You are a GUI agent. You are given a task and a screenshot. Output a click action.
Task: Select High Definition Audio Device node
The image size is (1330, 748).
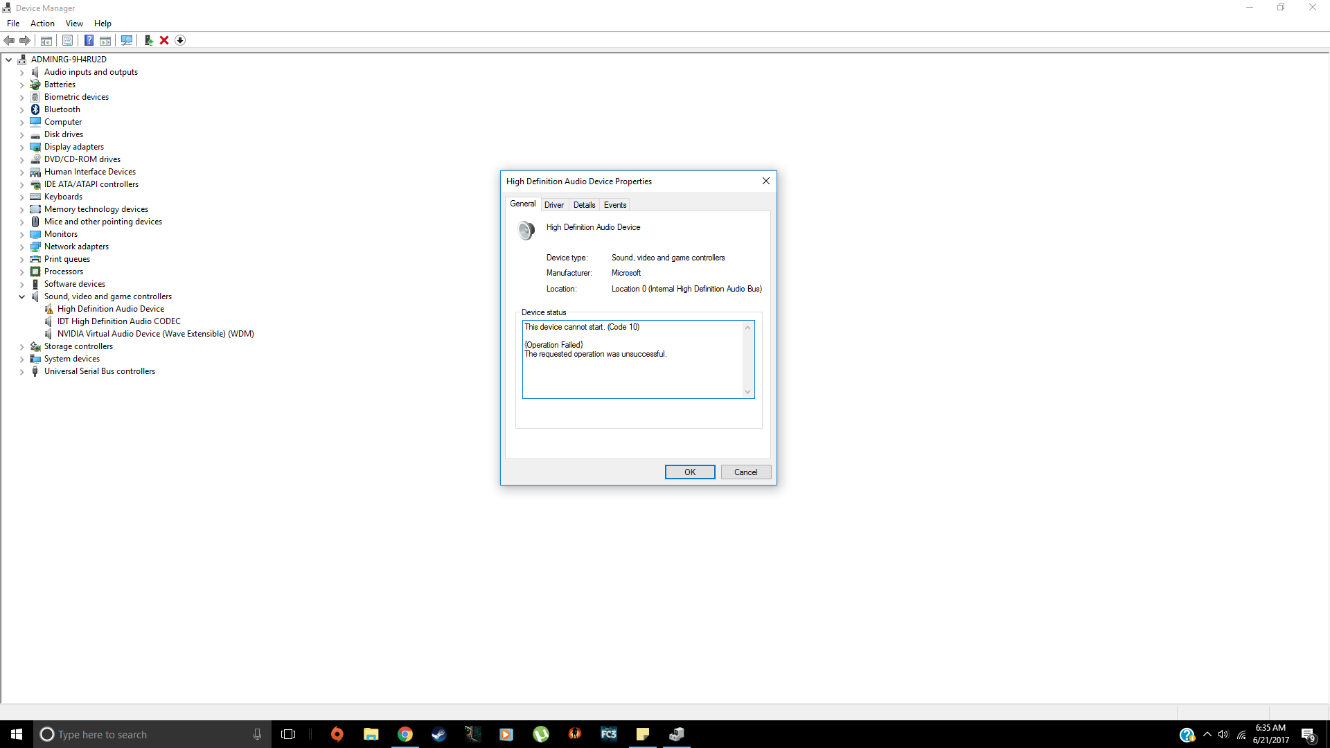pos(111,309)
